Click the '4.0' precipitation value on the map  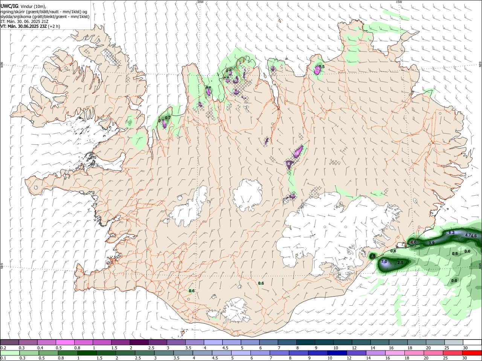pyautogui.click(x=413, y=243)
